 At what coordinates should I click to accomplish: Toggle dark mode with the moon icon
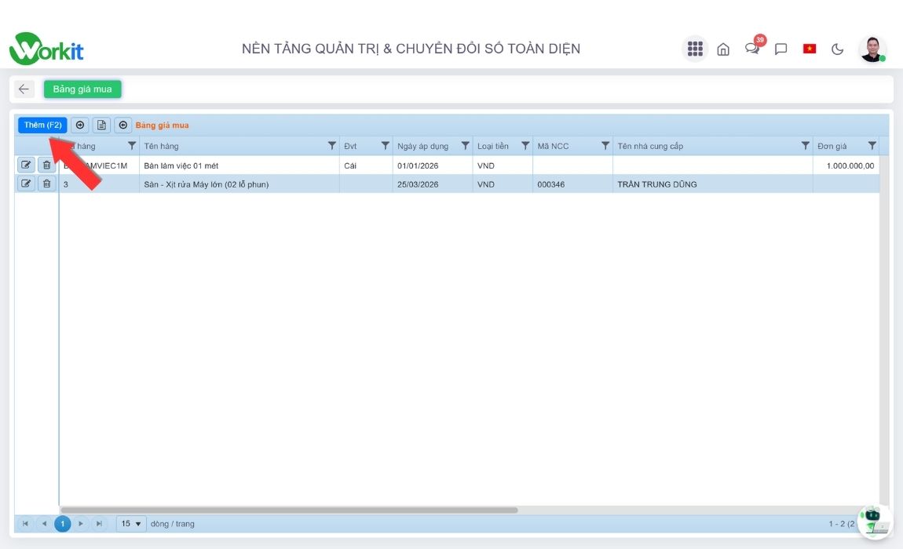[x=838, y=49]
